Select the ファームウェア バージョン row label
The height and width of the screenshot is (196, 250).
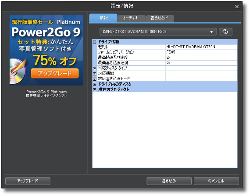pos(116,52)
